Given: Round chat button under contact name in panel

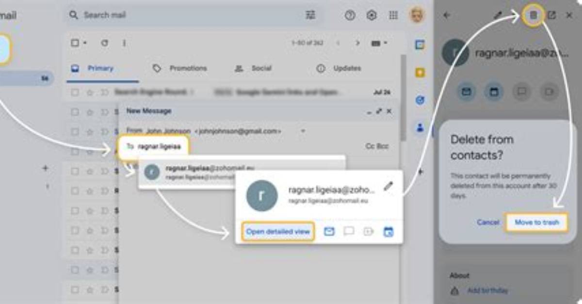Looking at the screenshot, I should coord(521,92).
